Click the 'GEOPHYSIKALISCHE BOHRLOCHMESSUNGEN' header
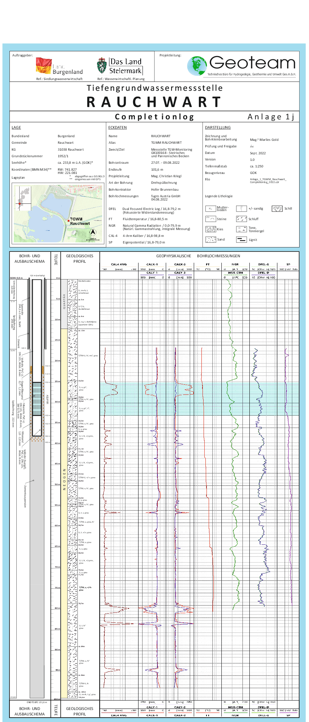 point(198,256)
